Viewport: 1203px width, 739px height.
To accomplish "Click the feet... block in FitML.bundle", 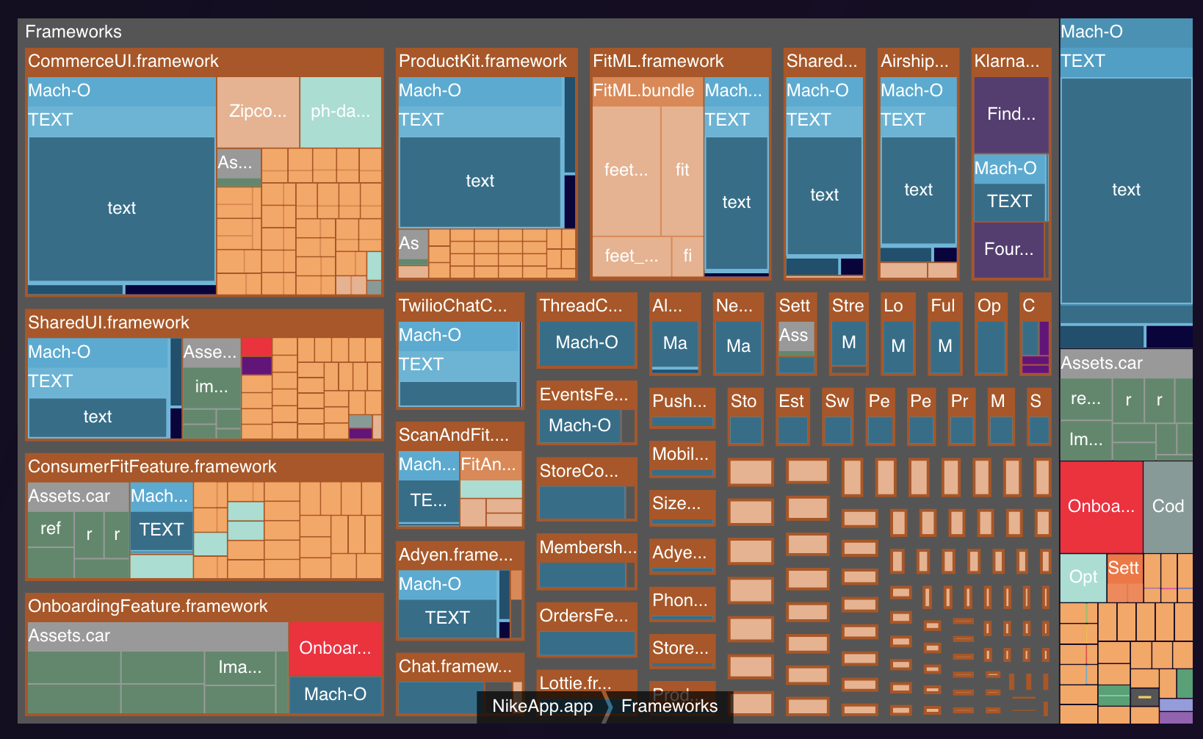I will click(x=626, y=170).
